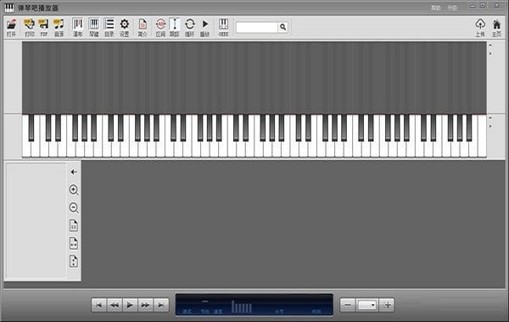The width and height of the screenshot is (509, 322).
Task: Skip to beginning with transport button
Action: 99,305
